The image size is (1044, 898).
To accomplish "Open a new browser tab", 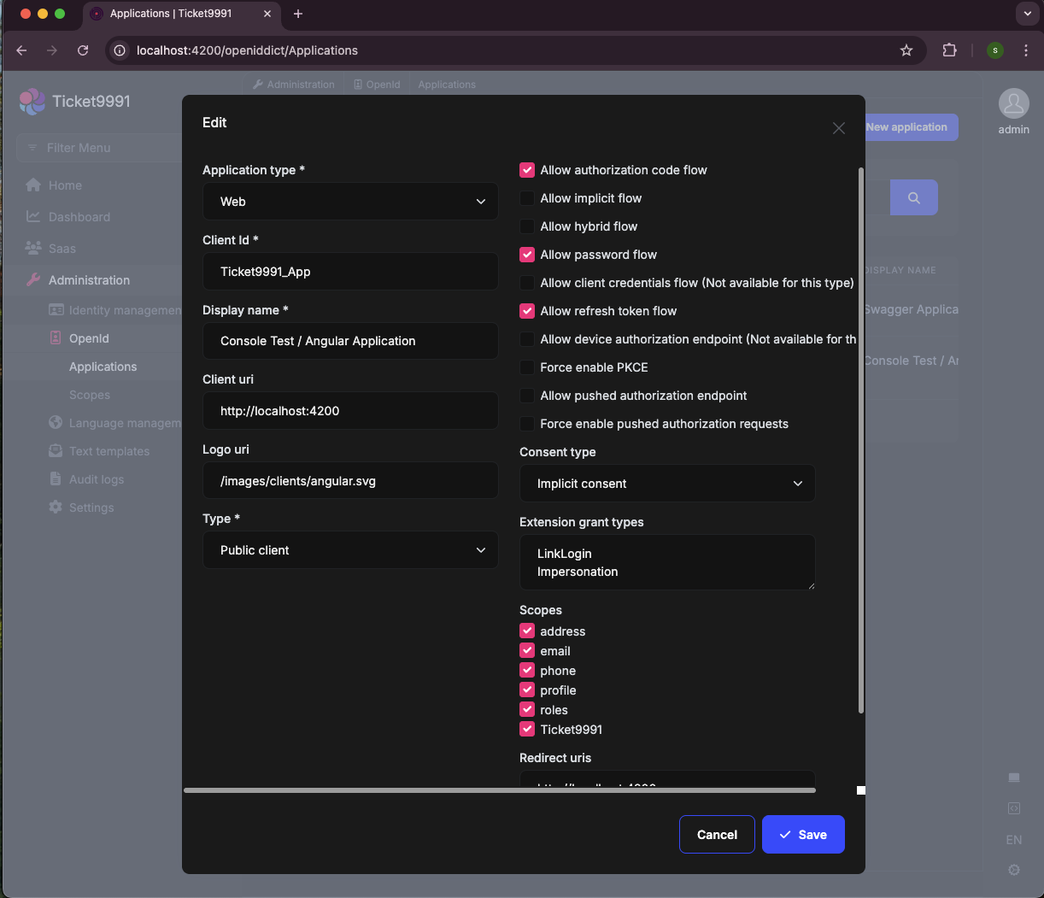I will (x=298, y=14).
